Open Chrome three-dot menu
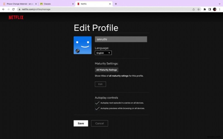The width and height of the screenshot is (223, 139). [x=220, y=9]
